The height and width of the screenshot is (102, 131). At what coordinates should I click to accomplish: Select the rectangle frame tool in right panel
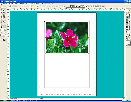pos(127,12)
